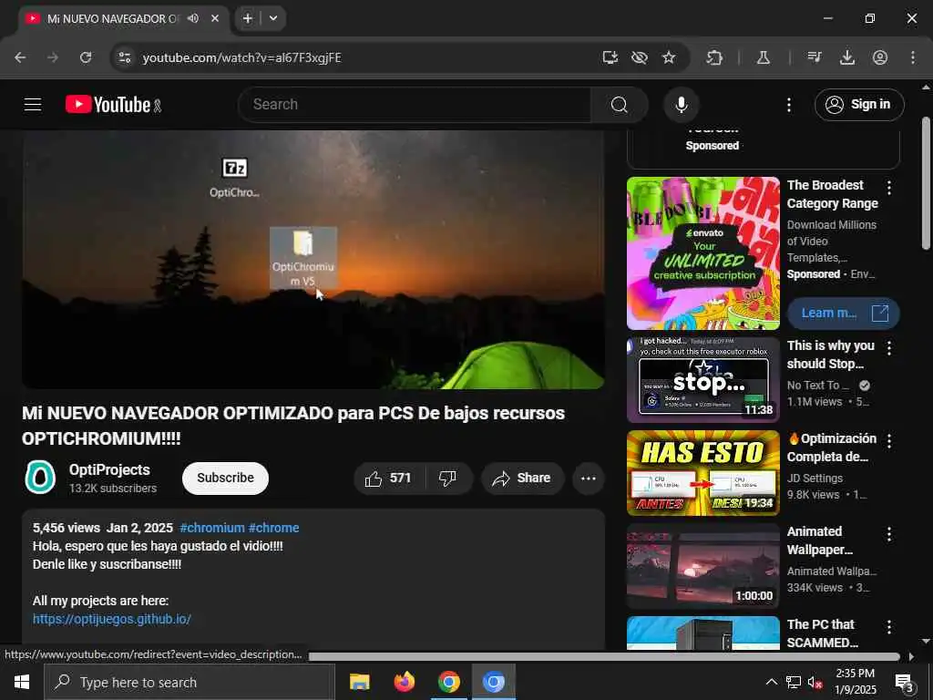Subscribe to OptiProjects

pos(226,478)
